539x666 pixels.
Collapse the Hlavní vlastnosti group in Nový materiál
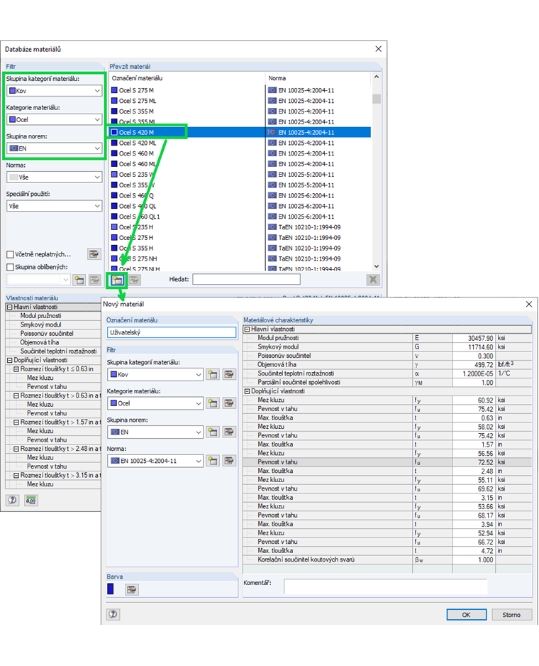[x=247, y=329]
